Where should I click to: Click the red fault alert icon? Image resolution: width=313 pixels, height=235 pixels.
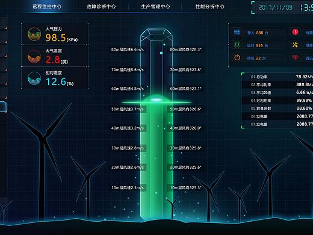pos(295,32)
